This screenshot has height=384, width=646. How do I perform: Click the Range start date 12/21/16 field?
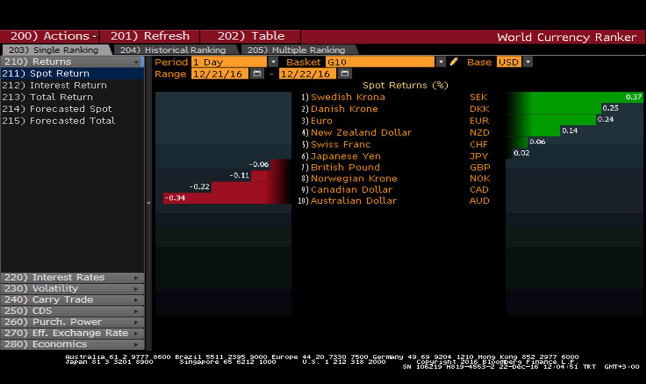pos(220,74)
